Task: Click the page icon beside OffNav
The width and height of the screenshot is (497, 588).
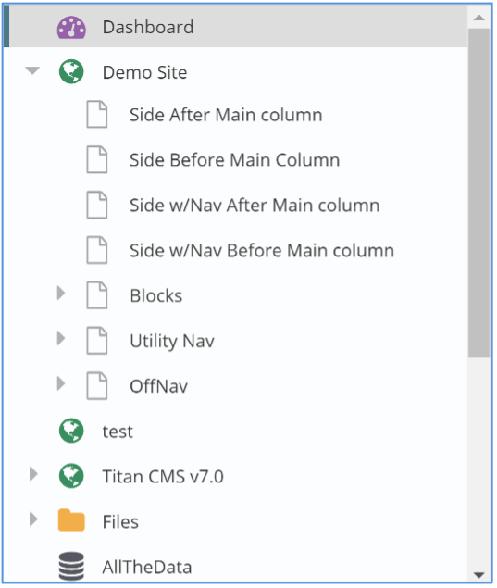Action: pos(97,386)
